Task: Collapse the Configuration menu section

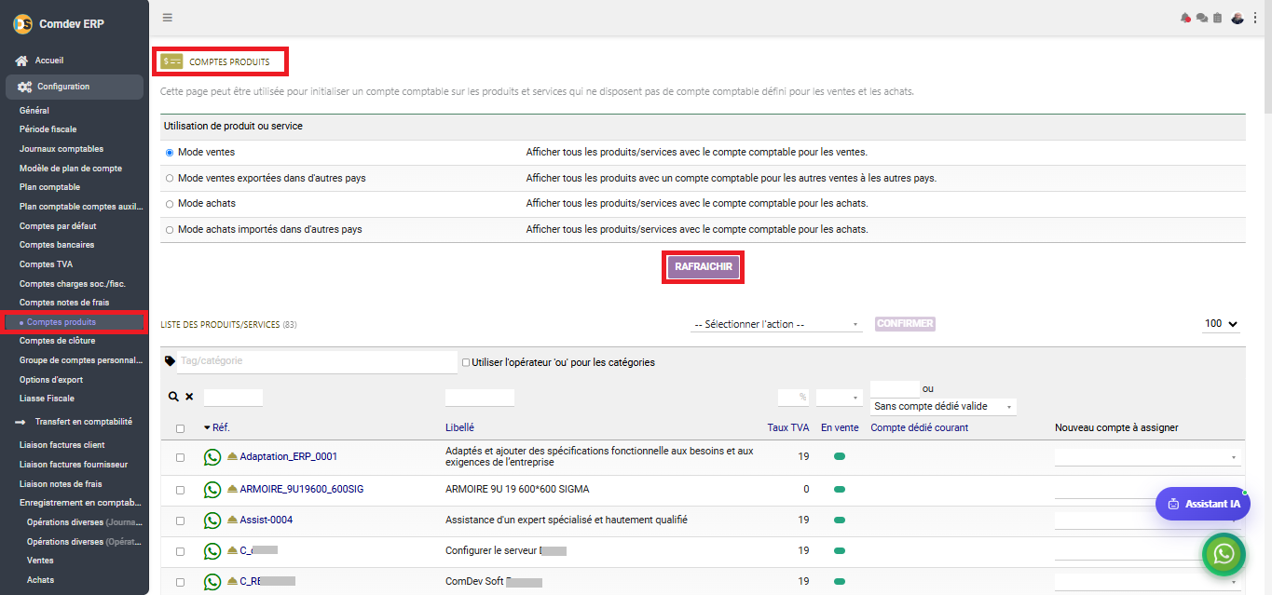Action: (75, 87)
